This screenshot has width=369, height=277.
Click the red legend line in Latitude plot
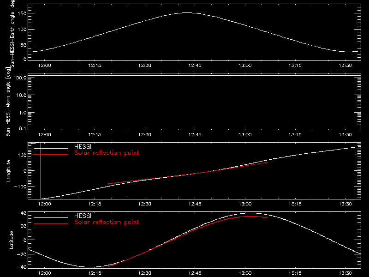(x=51, y=223)
